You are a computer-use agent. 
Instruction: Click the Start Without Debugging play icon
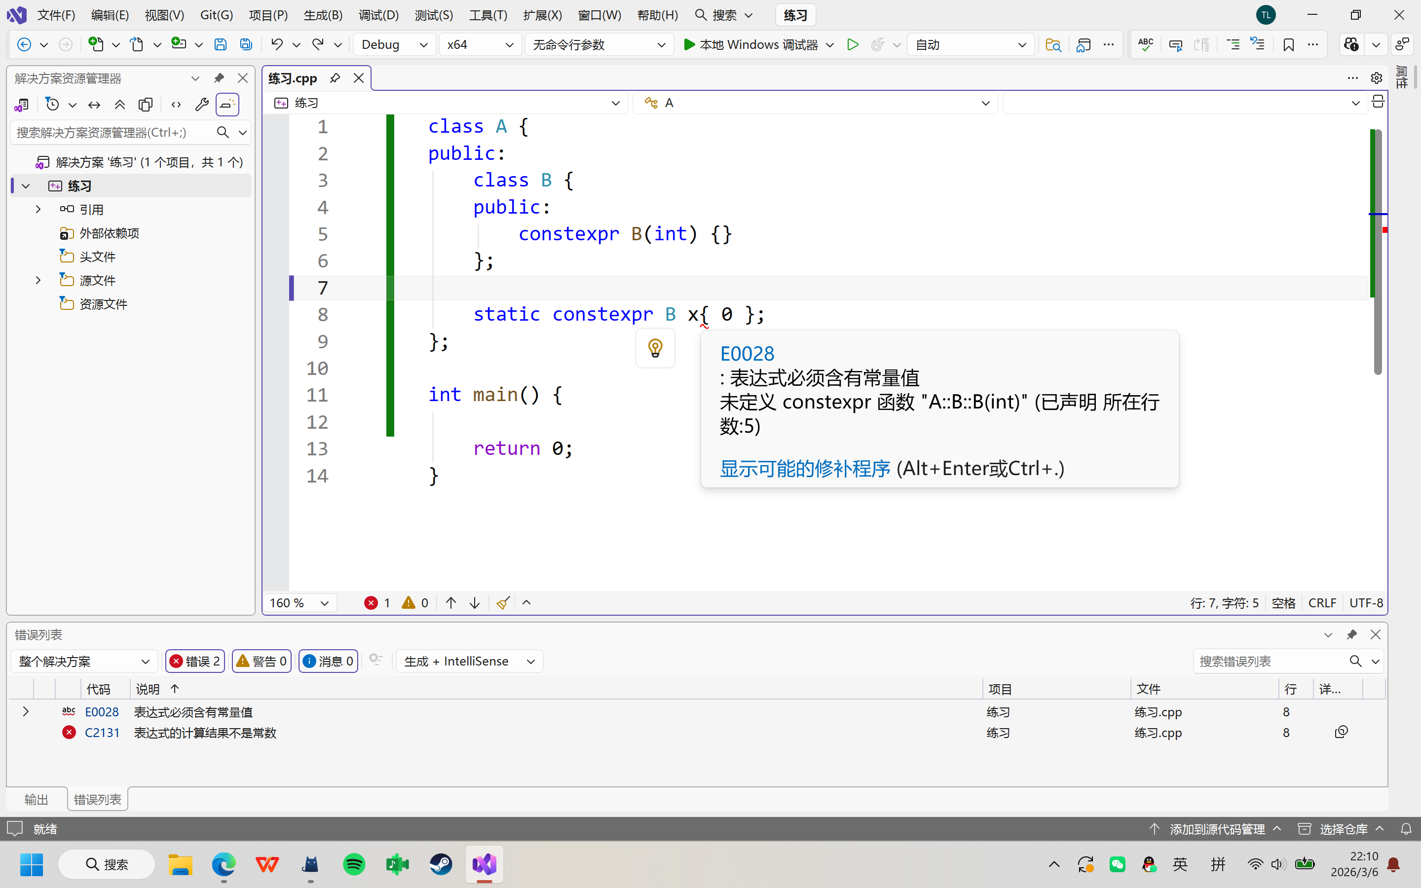[852, 44]
